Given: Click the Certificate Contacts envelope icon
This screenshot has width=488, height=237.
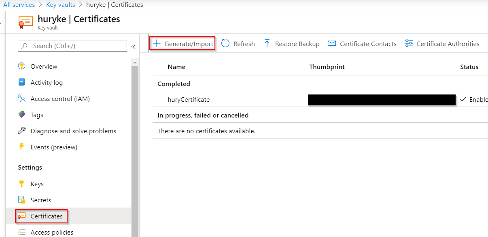Looking at the screenshot, I should [x=332, y=44].
